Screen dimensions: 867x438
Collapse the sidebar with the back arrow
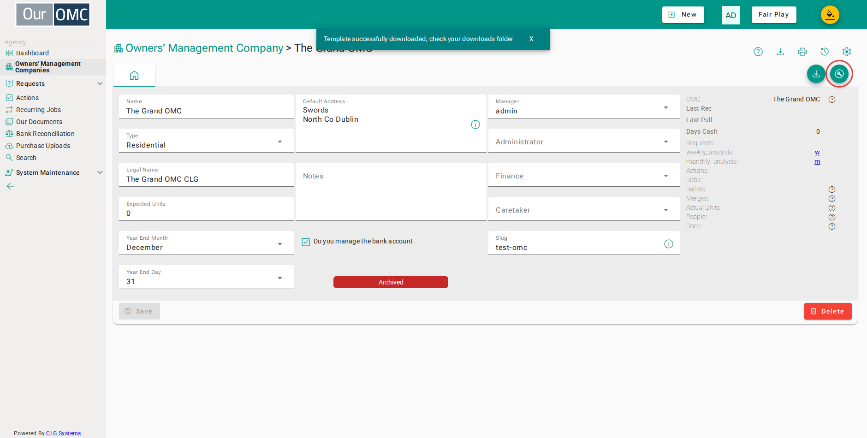[10, 186]
